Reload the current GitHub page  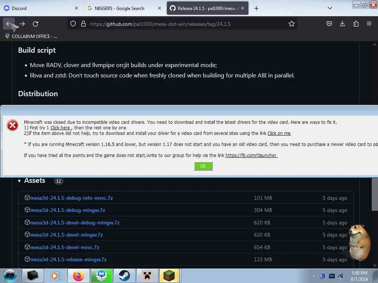[35, 24]
